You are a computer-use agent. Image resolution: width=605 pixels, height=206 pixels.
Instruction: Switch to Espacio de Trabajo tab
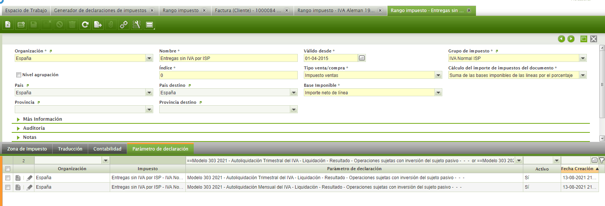[26, 11]
